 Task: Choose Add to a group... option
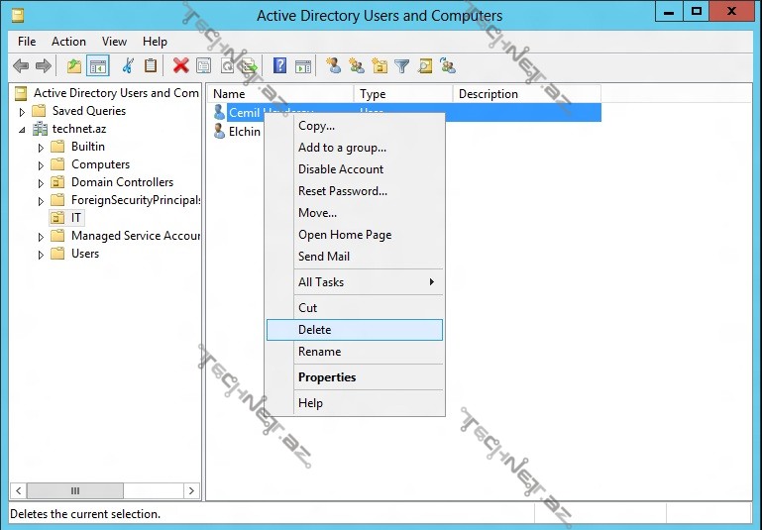click(x=355, y=148)
